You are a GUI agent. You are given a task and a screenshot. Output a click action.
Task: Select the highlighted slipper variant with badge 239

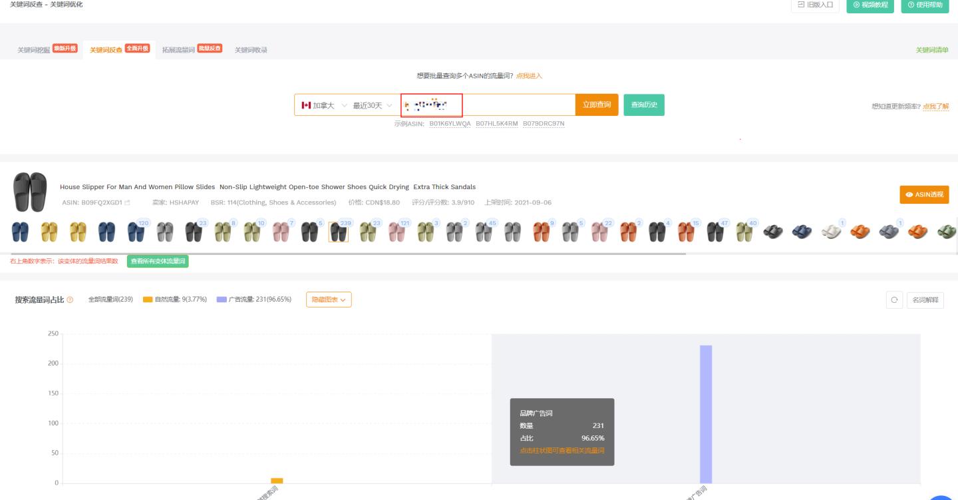pos(338,231)
